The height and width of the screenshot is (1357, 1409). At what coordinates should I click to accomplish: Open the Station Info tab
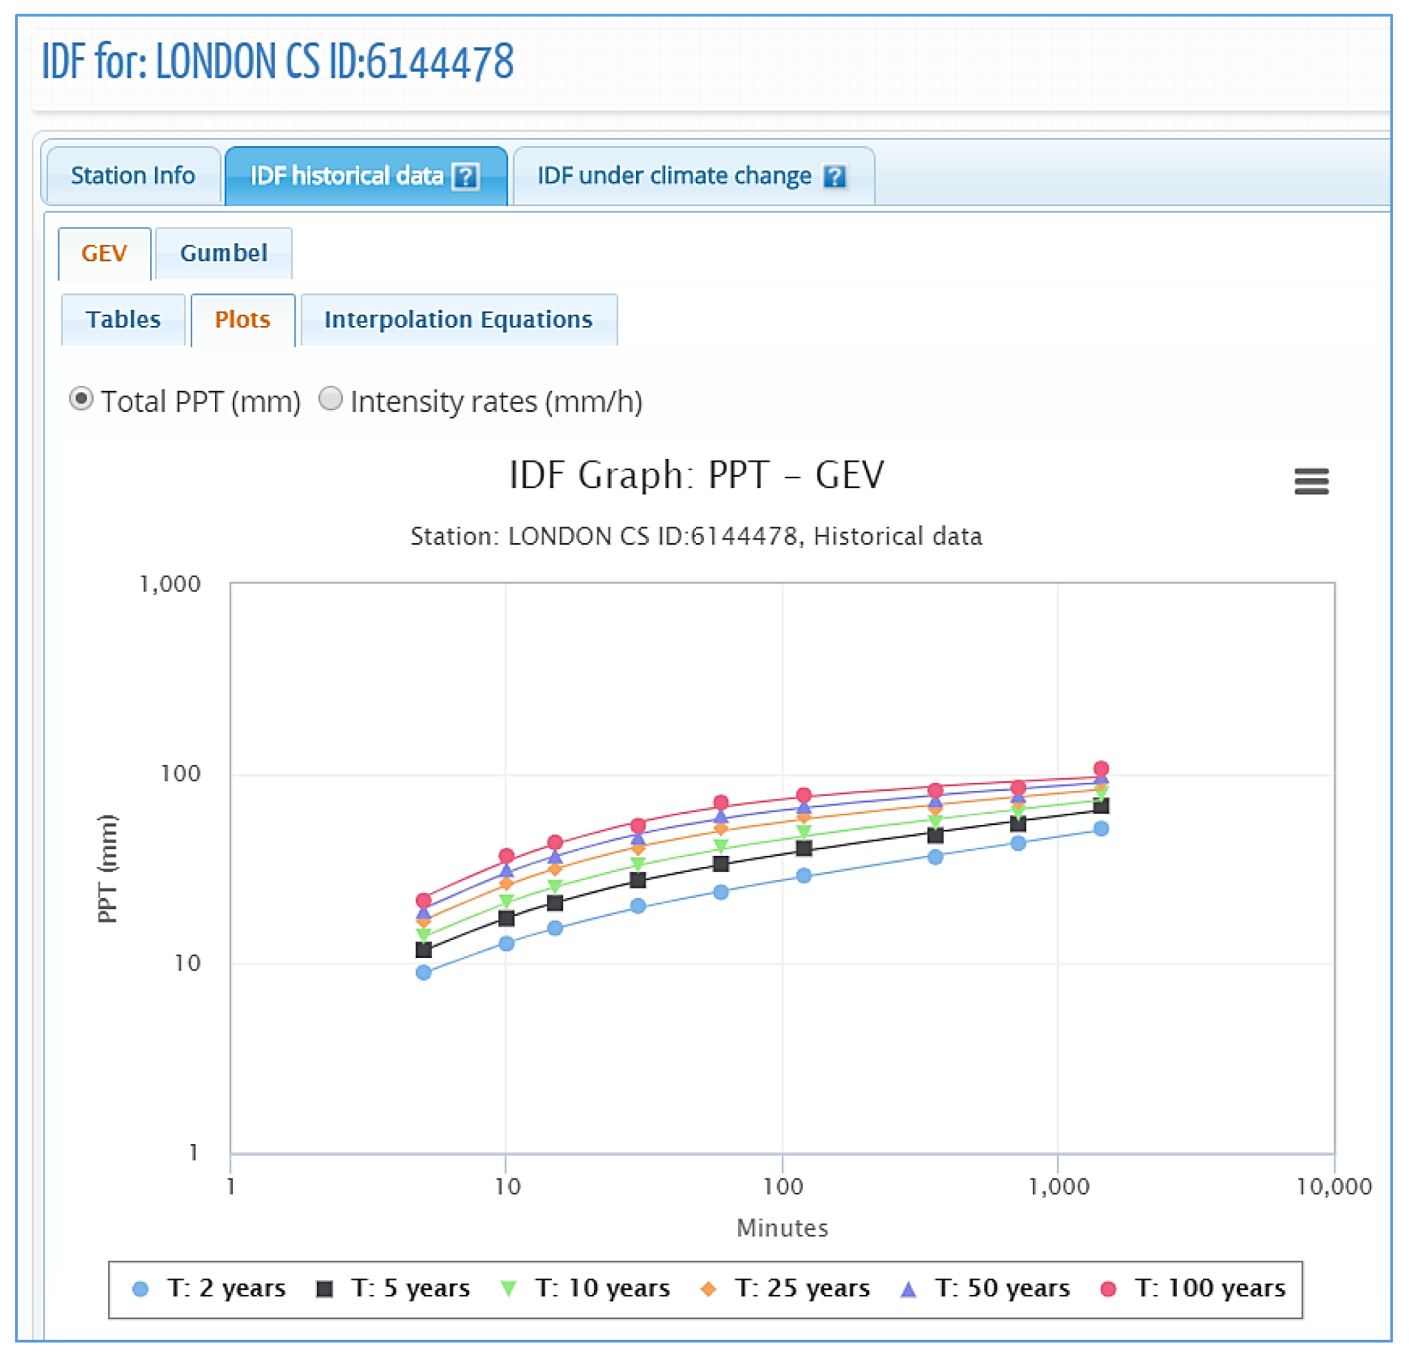click(x=133, y=176)
